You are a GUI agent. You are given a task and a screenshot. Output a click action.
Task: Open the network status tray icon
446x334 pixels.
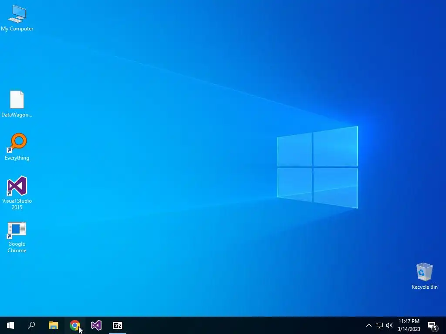pyautogui.click(x=379, y=325)
